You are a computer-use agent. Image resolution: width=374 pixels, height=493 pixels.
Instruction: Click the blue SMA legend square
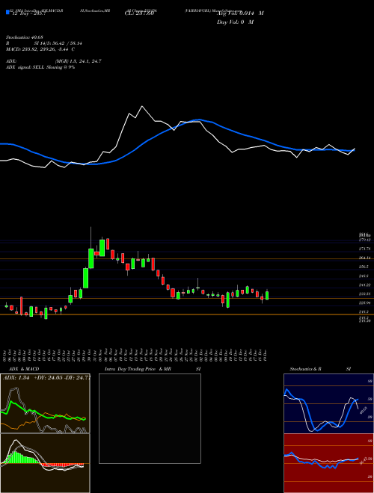tap(7, 12)
